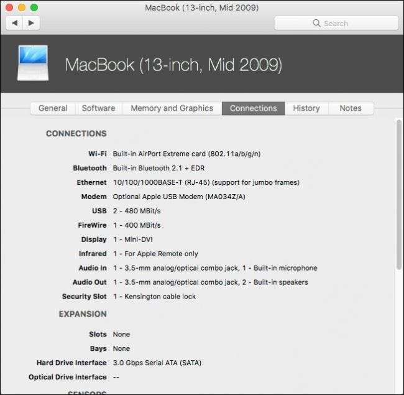404x395 pixels.
Task: Click the Audio In label
Action: click(93, 268)
